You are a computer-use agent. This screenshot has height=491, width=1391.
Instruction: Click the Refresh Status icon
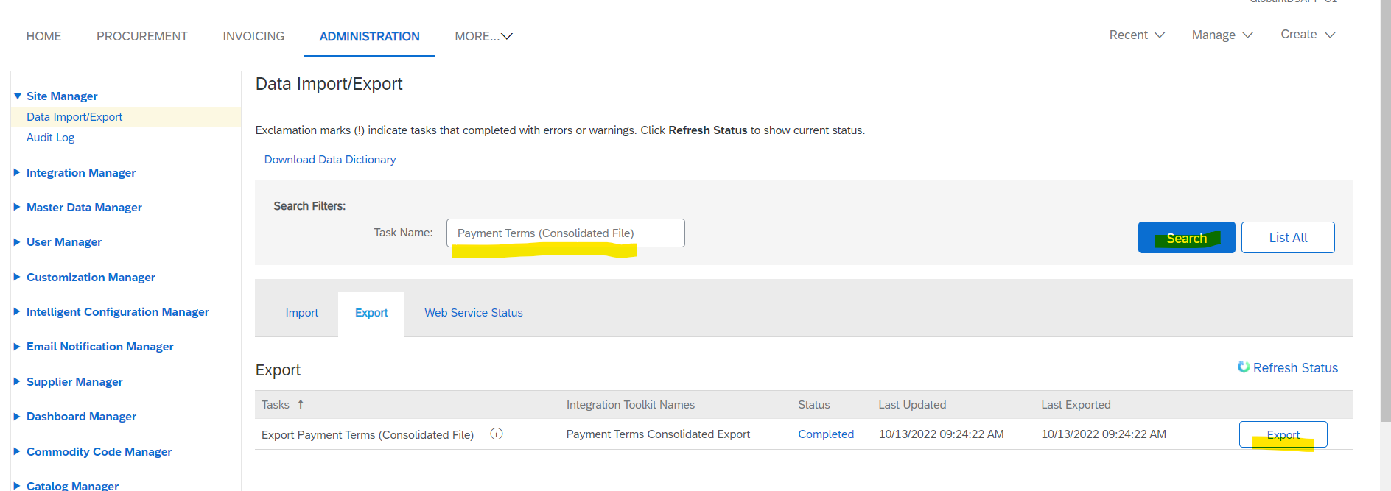1244,367
